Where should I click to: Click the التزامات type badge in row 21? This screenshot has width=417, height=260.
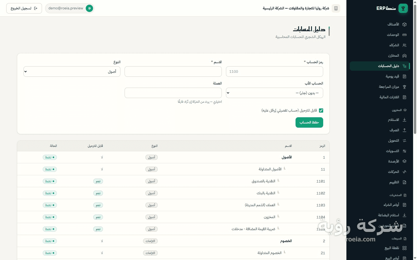(150, 253)
